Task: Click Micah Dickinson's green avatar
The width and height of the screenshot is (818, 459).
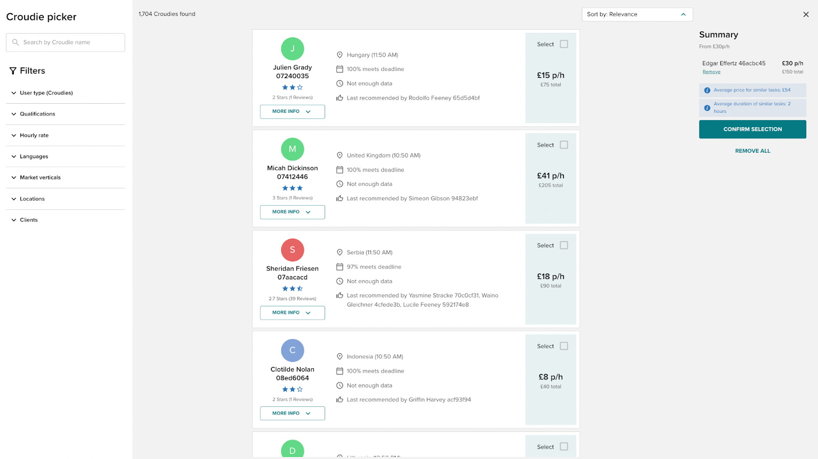Action: (292, 149)
